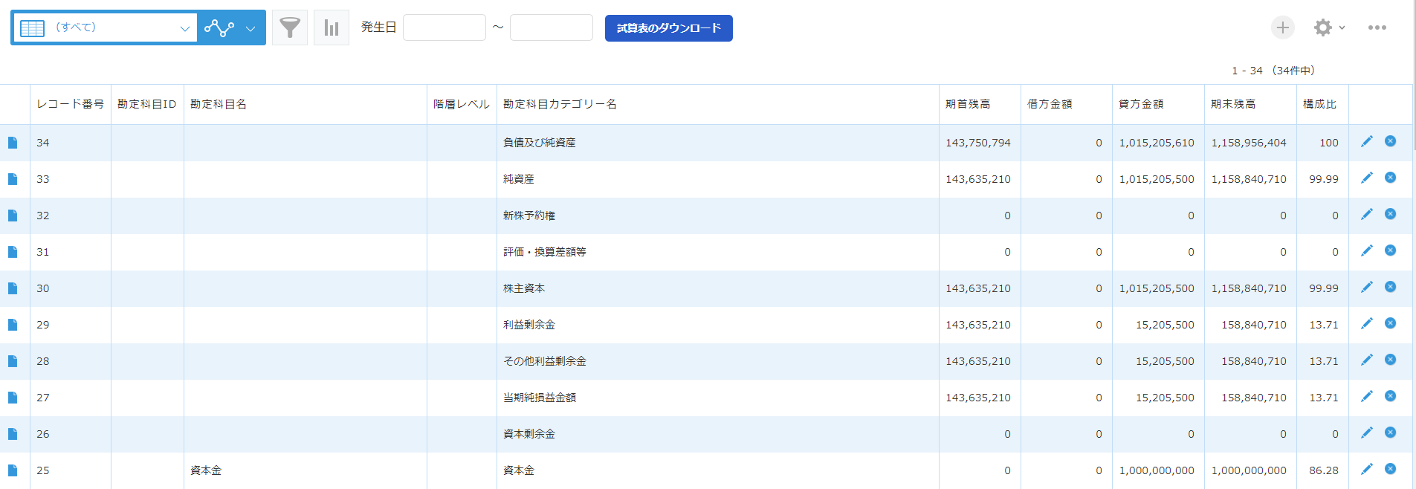Edit record 30 with pencil icon

(x=1366, y=287)
